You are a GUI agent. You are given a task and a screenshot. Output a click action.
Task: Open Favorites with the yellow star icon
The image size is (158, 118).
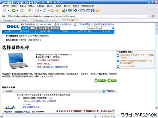(x=58, y=10)
